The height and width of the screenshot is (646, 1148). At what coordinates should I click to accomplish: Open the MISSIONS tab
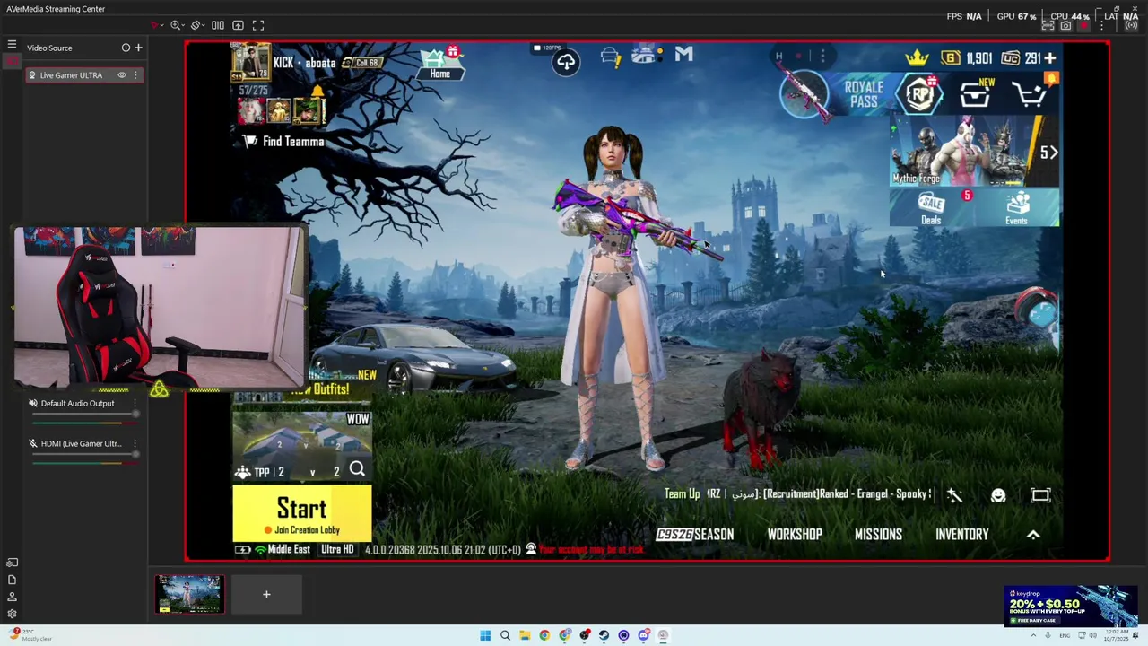878,535
